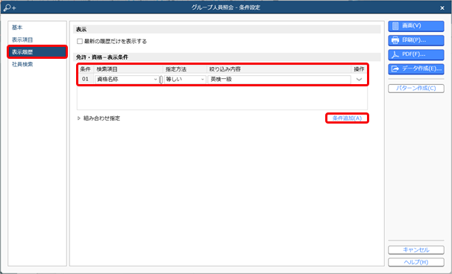Select the 表示履歴 sidebar item
This screenshot has height=274, width=452.
pyautogui.click(x=37, y=52)
